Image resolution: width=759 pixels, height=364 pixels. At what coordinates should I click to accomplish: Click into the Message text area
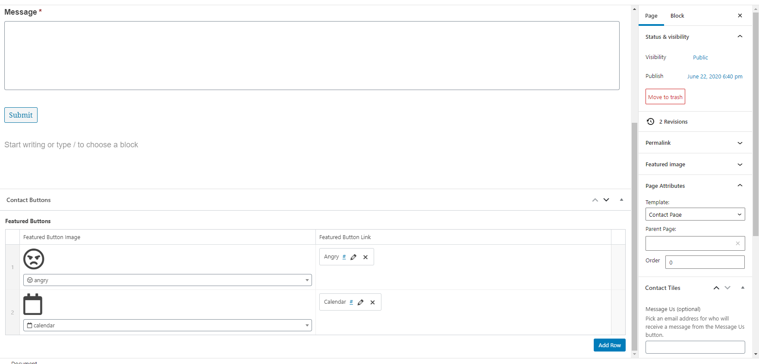point(312,56)
